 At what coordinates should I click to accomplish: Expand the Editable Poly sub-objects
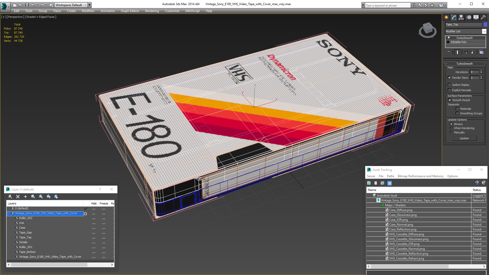coord(448,42)
